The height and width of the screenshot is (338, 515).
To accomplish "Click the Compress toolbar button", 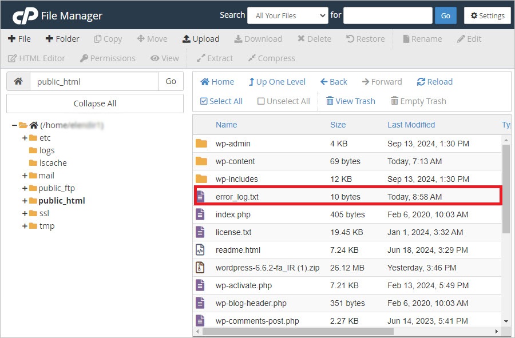I will point(272,58).
